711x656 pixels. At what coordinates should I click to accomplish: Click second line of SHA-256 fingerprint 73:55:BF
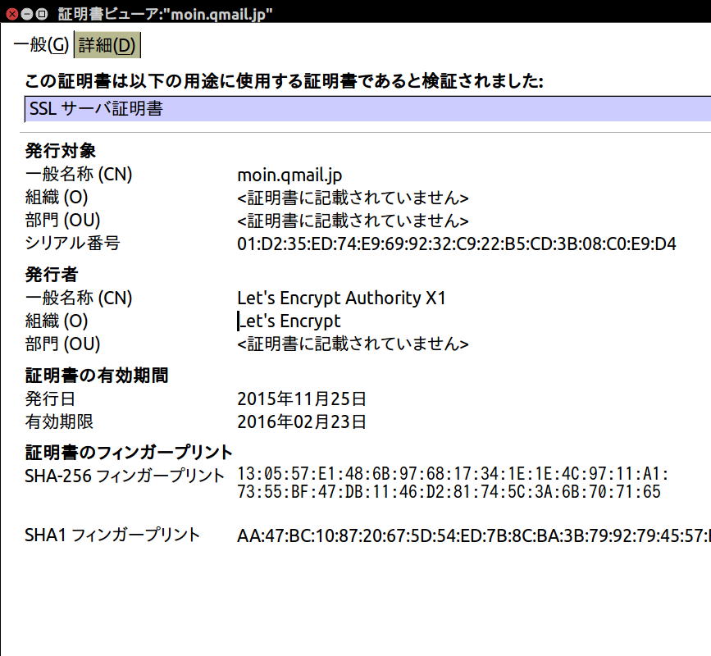pyautogui.click(x=449, y=492)
